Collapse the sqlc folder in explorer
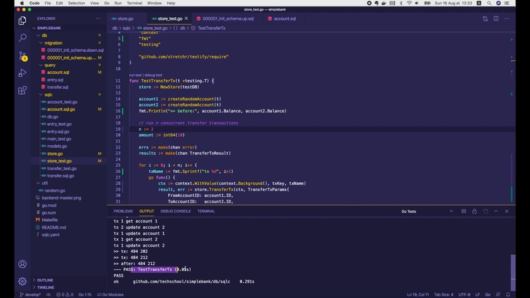 point(48,94)
